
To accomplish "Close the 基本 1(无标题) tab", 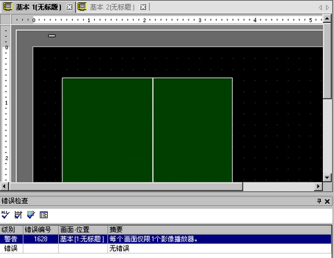I will click(69, 7).
